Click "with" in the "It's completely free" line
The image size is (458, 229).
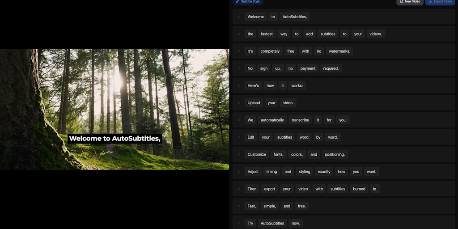tap(305, 51)
